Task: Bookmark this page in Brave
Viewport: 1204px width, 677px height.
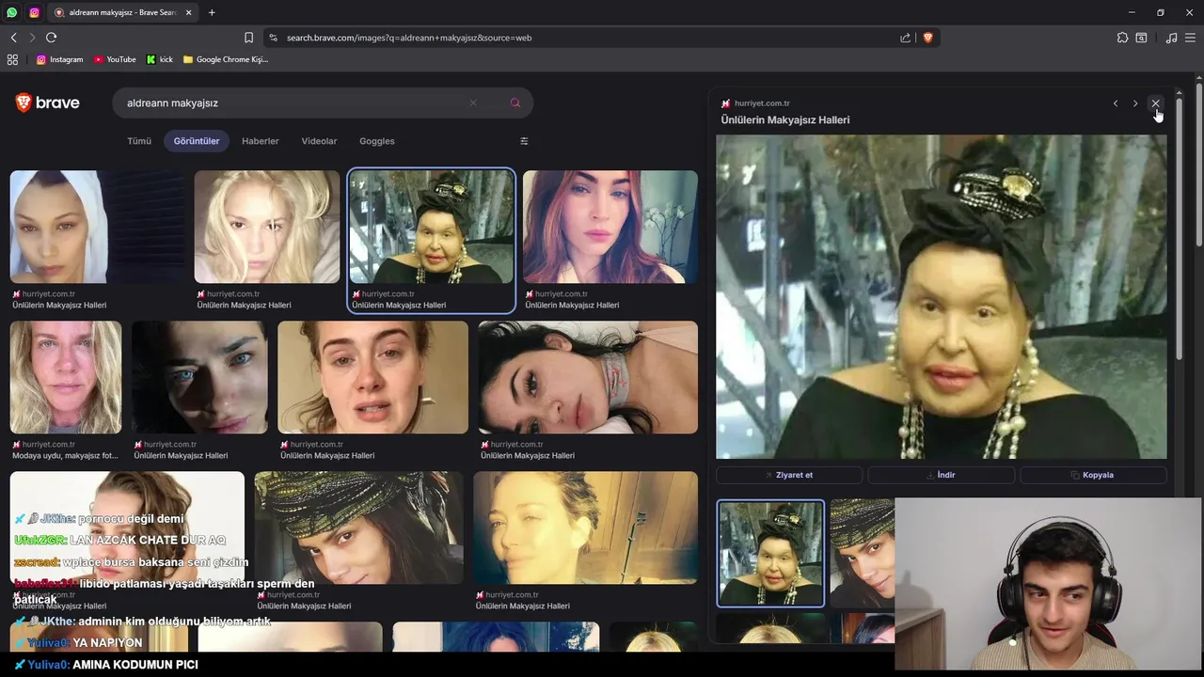Action: pos(248,38)
